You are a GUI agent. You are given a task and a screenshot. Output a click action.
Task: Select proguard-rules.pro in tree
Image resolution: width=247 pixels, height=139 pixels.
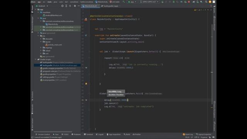point(60,71)
